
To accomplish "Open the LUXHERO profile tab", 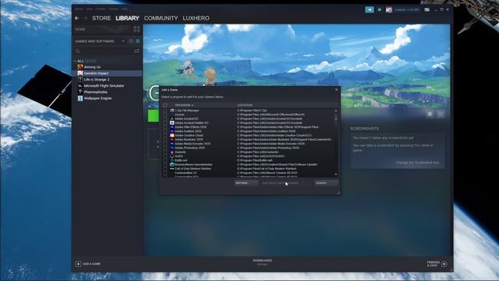I will (196, 18).
